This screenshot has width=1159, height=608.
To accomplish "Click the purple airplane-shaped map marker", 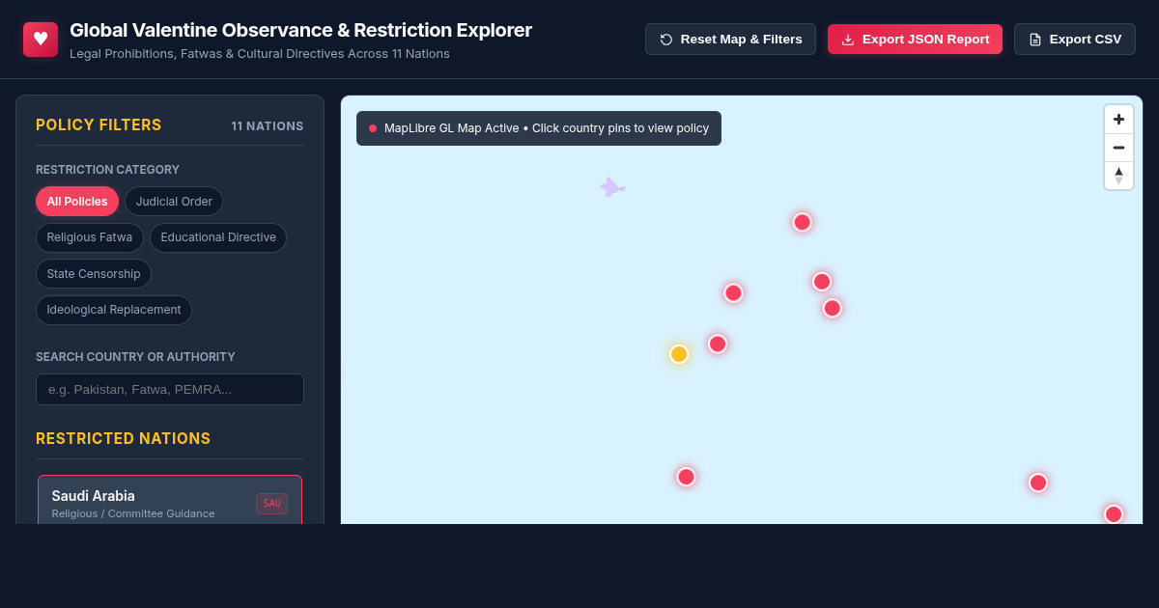I will [x=612, y=187].
